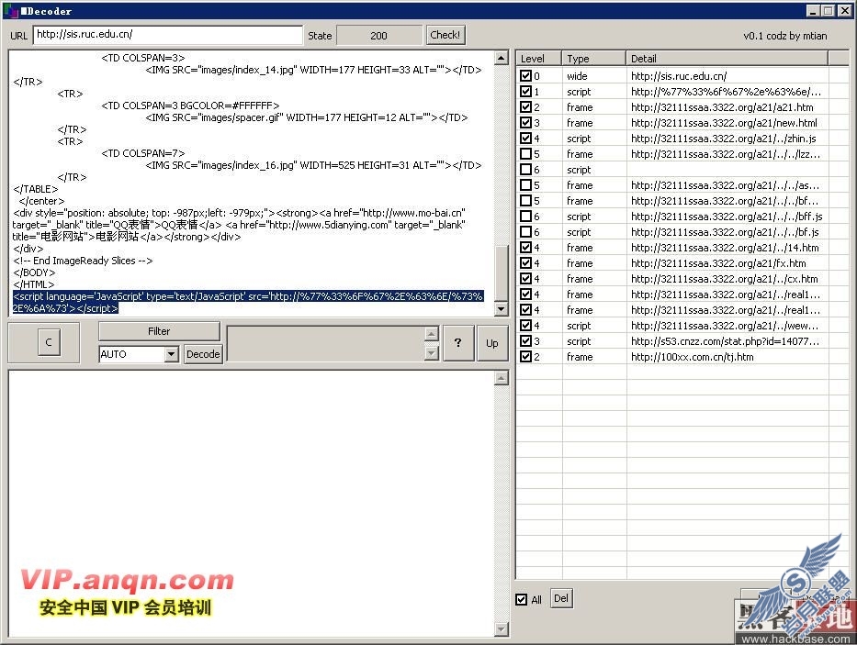Click the filter box scroll-down arrow

click(x=432, y=353)
